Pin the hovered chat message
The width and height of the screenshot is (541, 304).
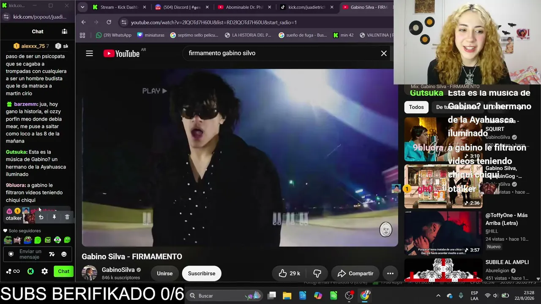pos(54,217)
